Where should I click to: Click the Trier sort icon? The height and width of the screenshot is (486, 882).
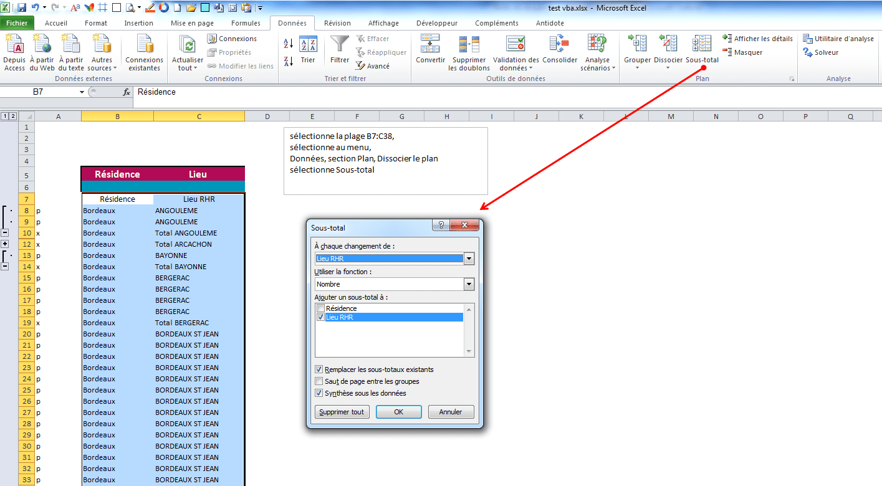click(308, 44)
